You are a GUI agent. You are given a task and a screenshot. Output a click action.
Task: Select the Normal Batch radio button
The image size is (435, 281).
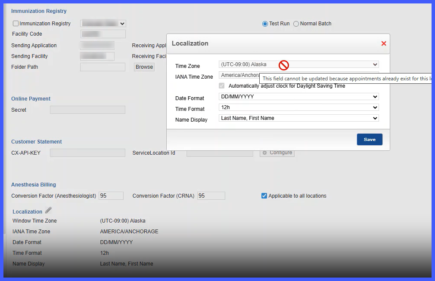(x=296, y=24)
